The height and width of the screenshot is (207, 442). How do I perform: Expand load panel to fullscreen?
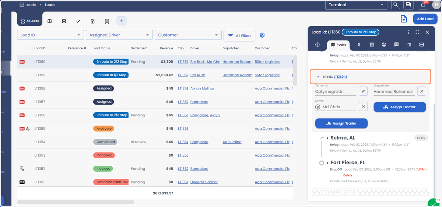point(417,32)
